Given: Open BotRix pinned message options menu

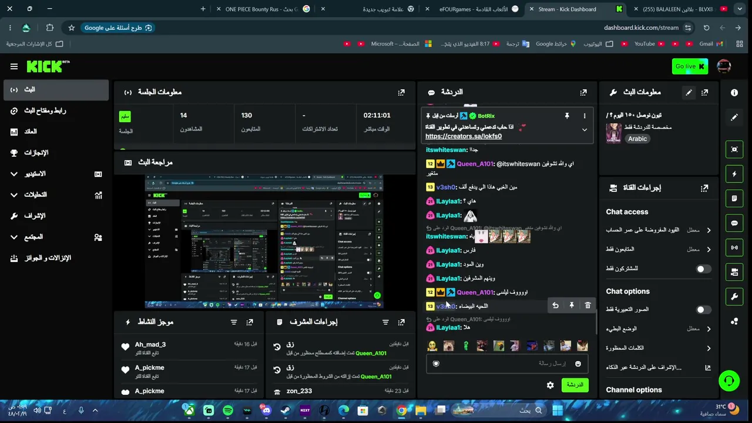Looking at the screenshot, I should pos(585,116).
